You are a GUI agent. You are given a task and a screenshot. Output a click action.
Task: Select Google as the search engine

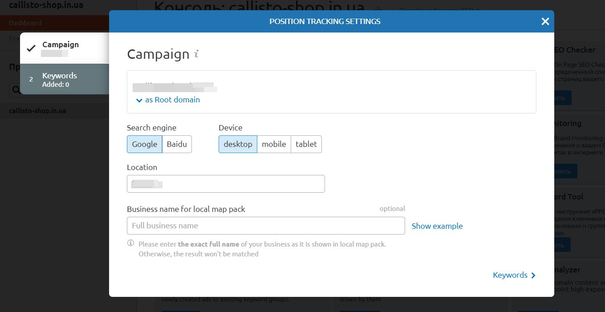145,144
